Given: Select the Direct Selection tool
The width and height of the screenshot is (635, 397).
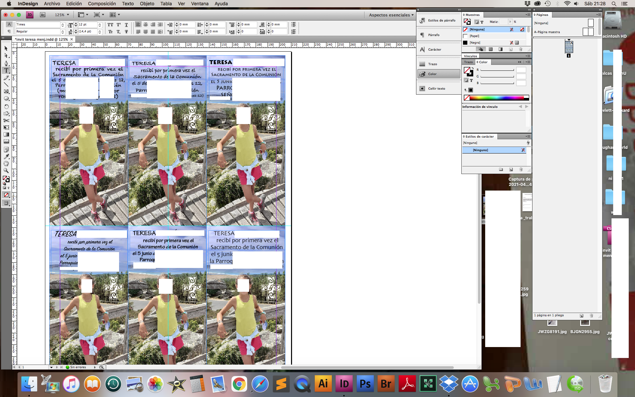Looking at the screenshot, I should coord(6,56).
